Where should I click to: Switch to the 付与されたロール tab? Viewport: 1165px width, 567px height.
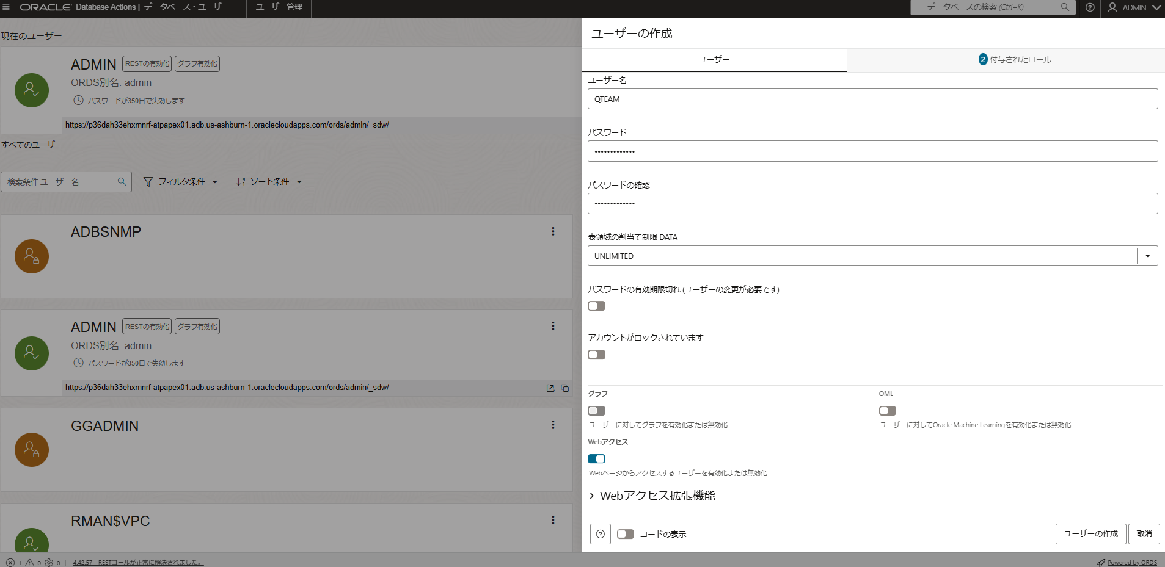tap(1015, 59)
